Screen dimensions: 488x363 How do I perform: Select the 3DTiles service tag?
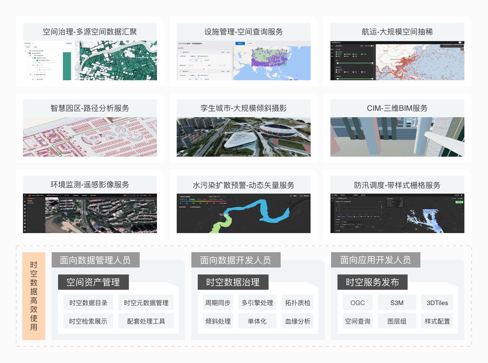437,303
